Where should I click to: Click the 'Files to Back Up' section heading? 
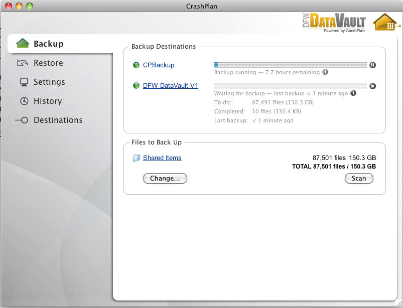pyautogui.click(x=157, y=142)
